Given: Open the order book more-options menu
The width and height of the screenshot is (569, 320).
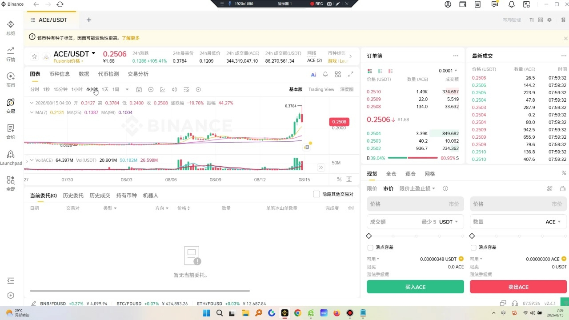Looking at the screenshot, I should [x=456, y=56].
